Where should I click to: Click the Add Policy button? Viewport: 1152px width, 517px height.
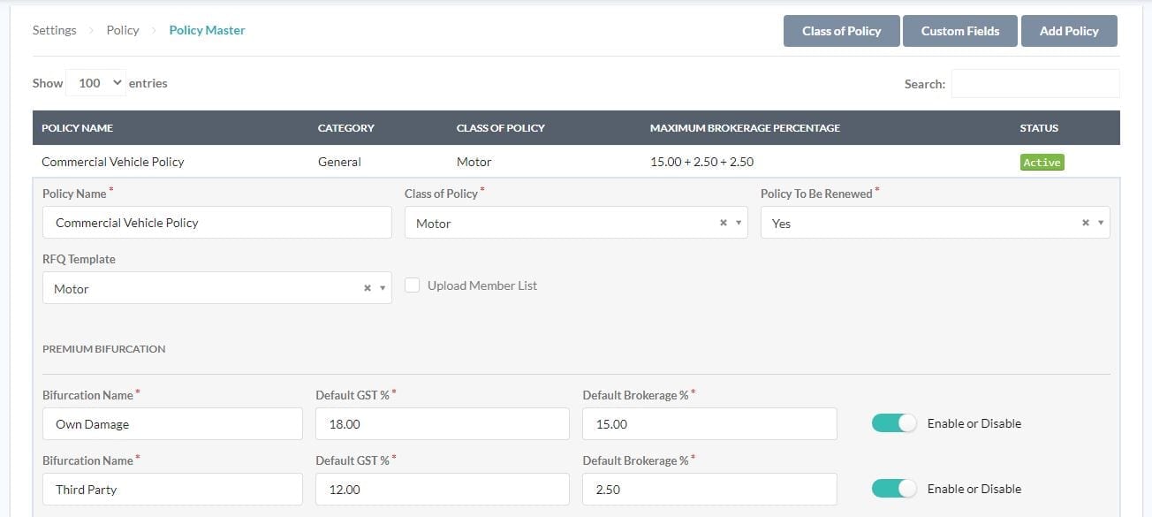click(x=1069, y=30)
